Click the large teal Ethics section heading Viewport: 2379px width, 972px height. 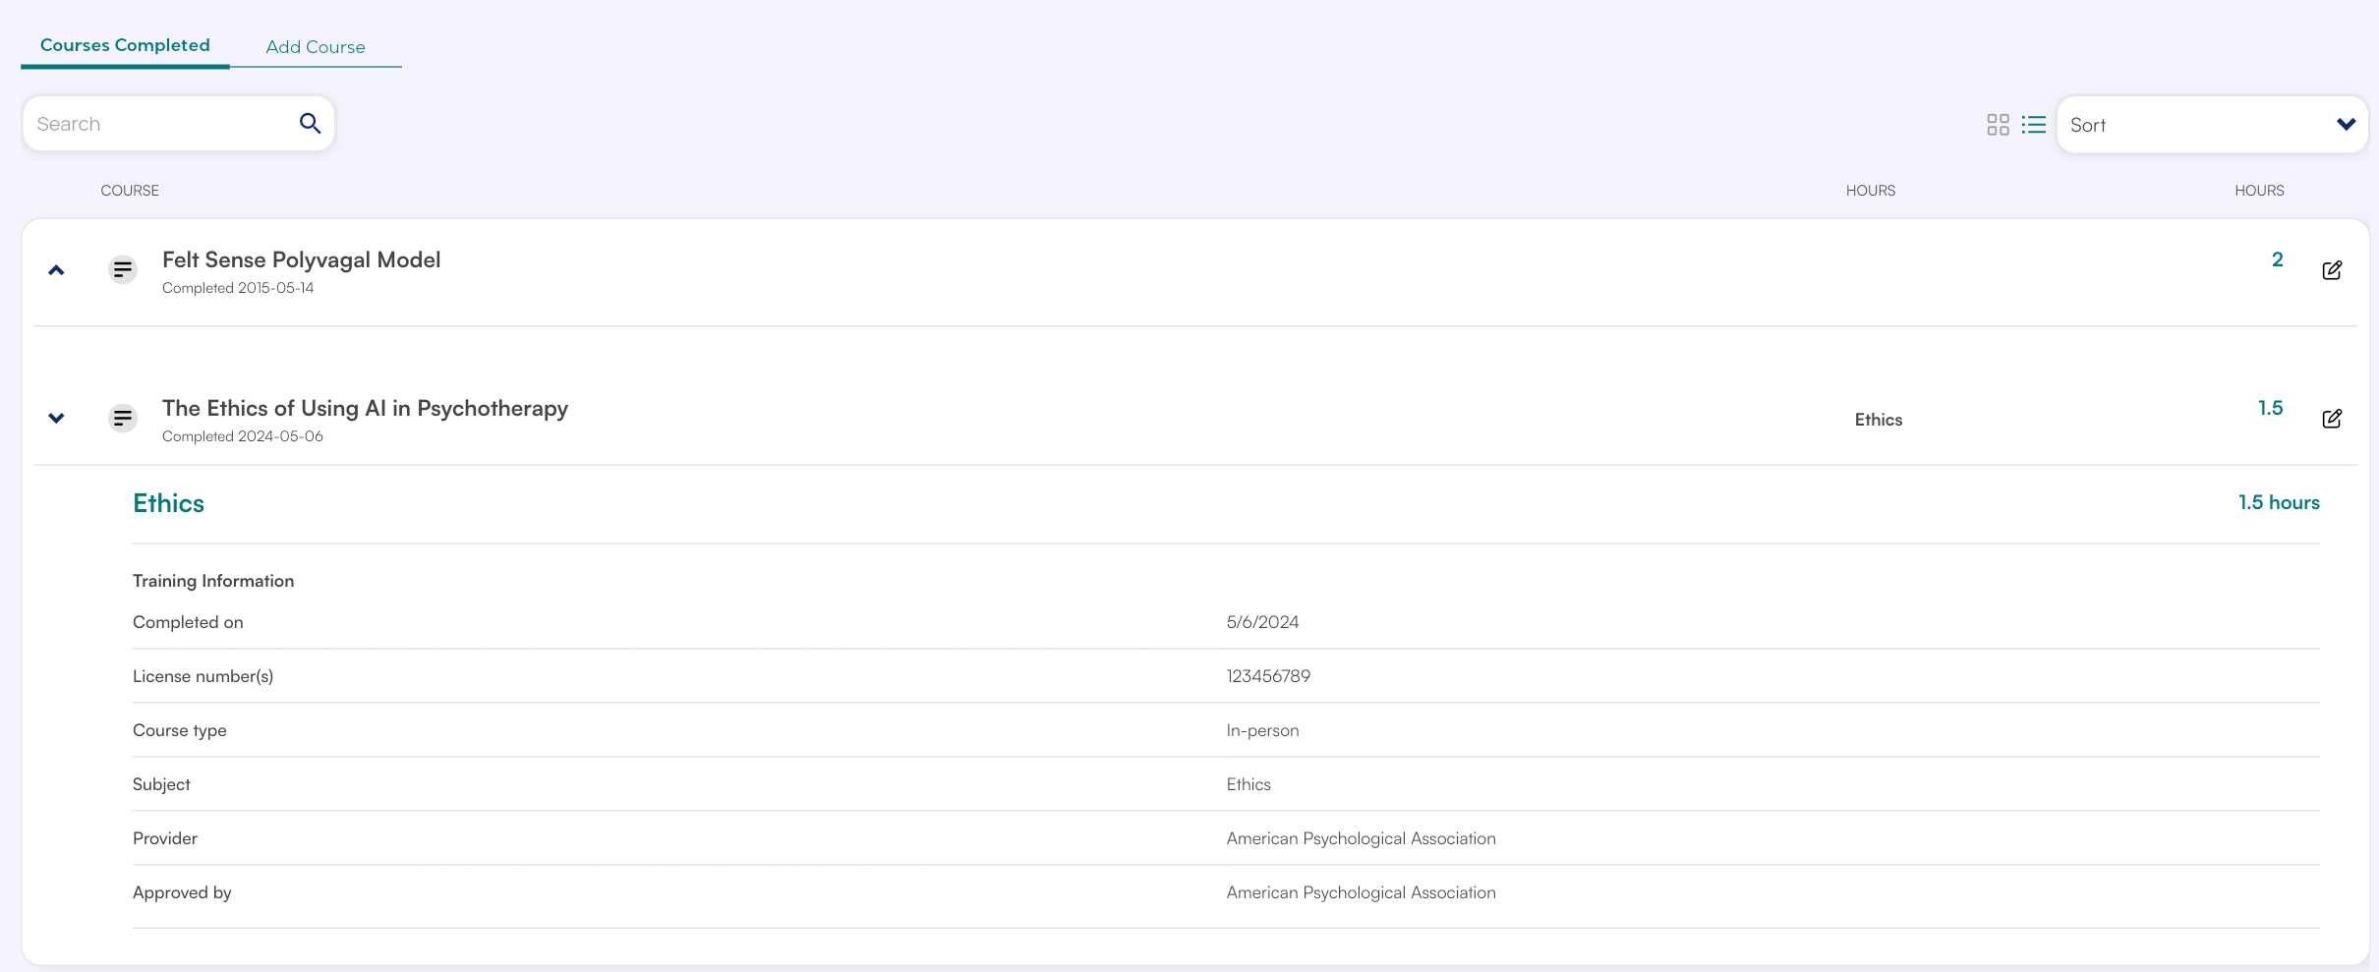pos(168,503)
